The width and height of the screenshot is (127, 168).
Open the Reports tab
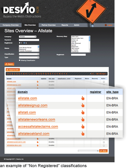pos(65,25)
